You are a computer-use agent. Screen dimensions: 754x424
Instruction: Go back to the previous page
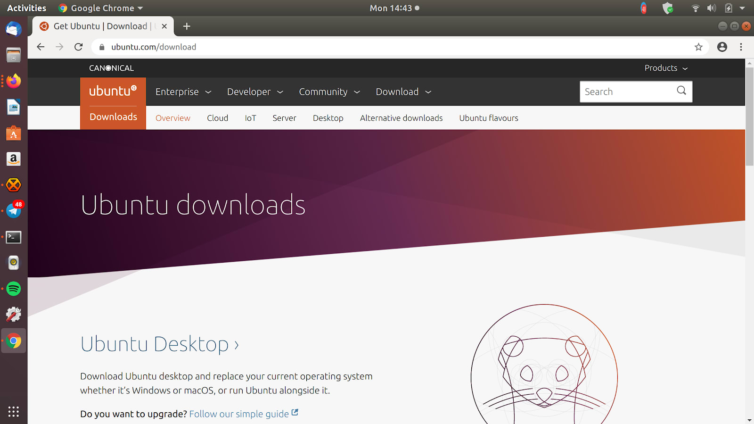[x=41, y=47]
